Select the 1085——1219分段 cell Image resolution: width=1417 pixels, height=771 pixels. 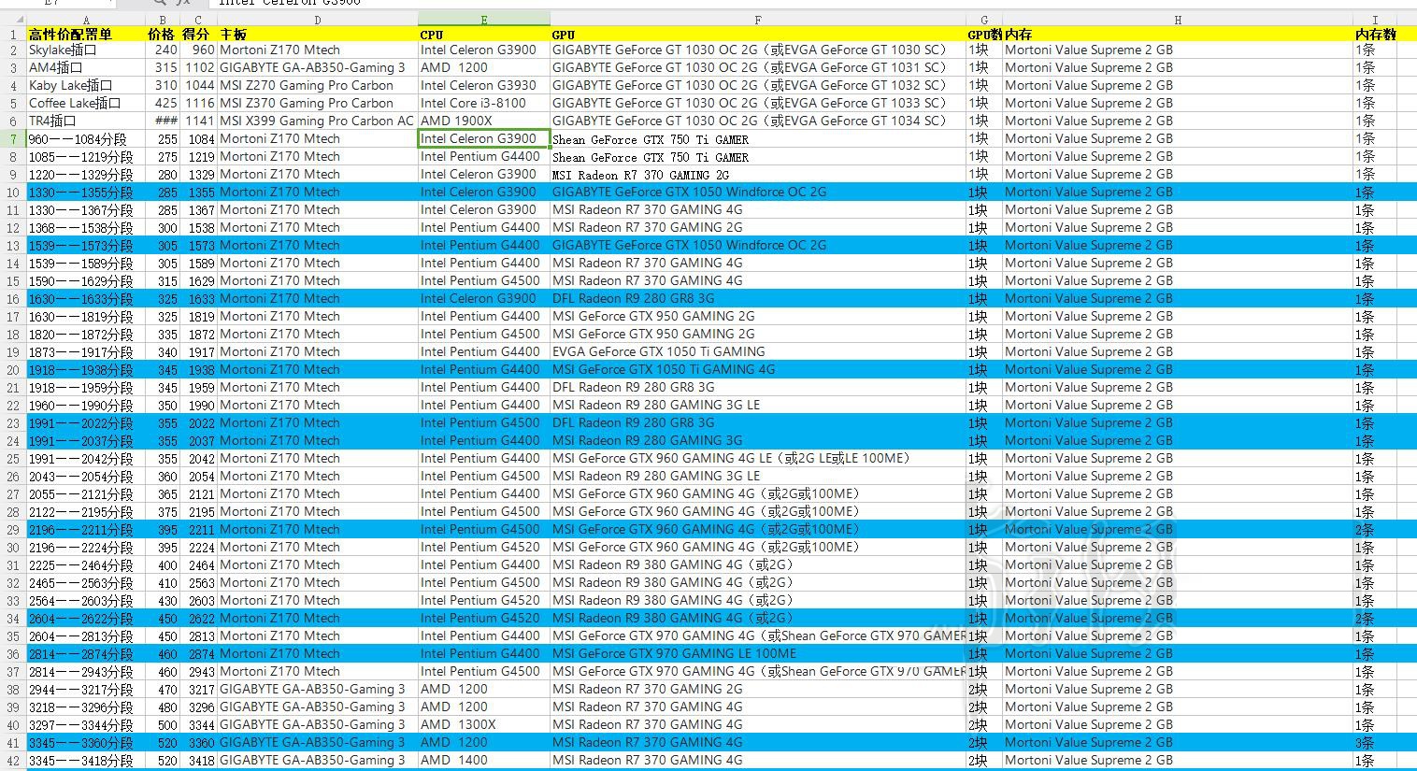coord(86,156)
